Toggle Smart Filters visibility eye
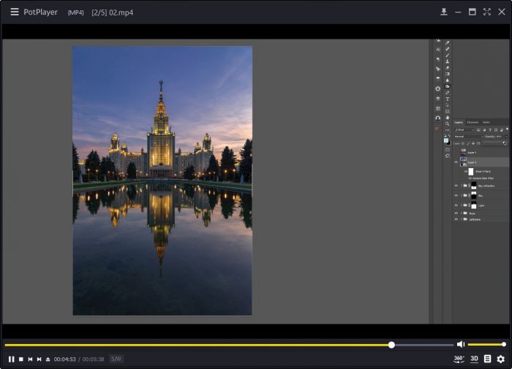Screen dimensions: 512x369 pyautogui.click(x=466, y=172)
